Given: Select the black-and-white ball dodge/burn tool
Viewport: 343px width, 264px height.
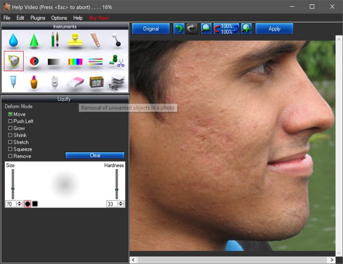Looking at the screenshot, I should pyautogui.click(x=116, y=39).
